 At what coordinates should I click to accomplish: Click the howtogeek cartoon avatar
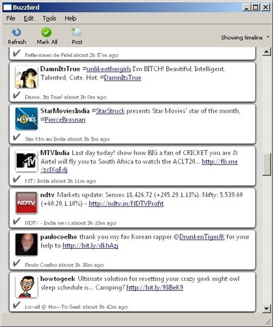coord(27,286)
